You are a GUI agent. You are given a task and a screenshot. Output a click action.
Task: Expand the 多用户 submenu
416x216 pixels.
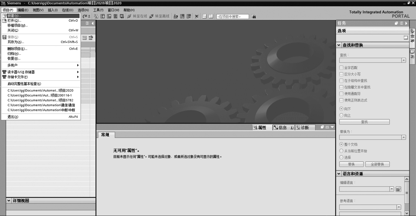pos(41,65)
